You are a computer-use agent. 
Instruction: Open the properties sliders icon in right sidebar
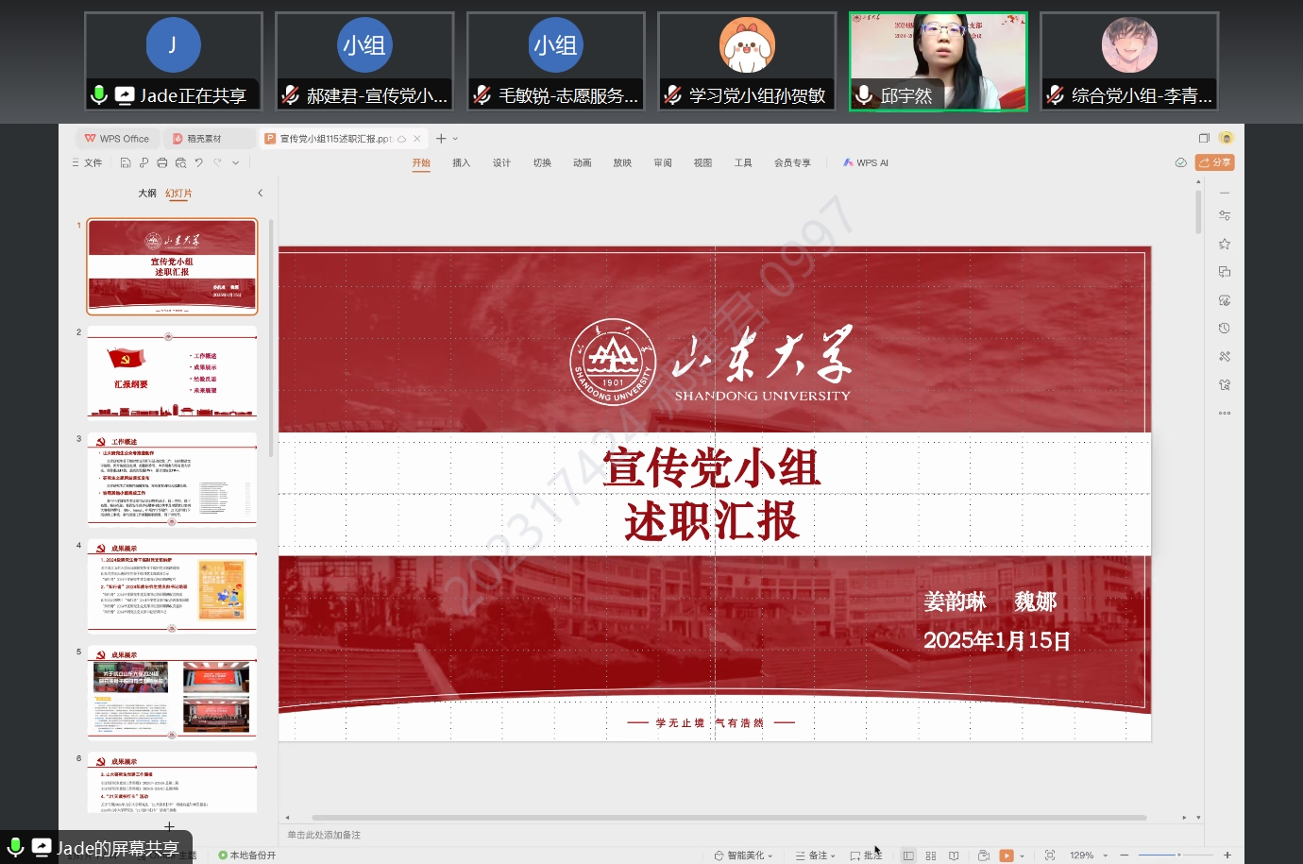(1225, 215)
